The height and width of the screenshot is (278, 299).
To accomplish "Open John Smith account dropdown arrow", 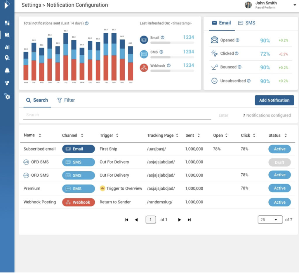I will (x=295, y=5).
